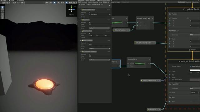The width and height of the screenshot is (200, 112).
Task: Click the green Y axis on orientation gizmo
Action: click(x=72, y=7)
